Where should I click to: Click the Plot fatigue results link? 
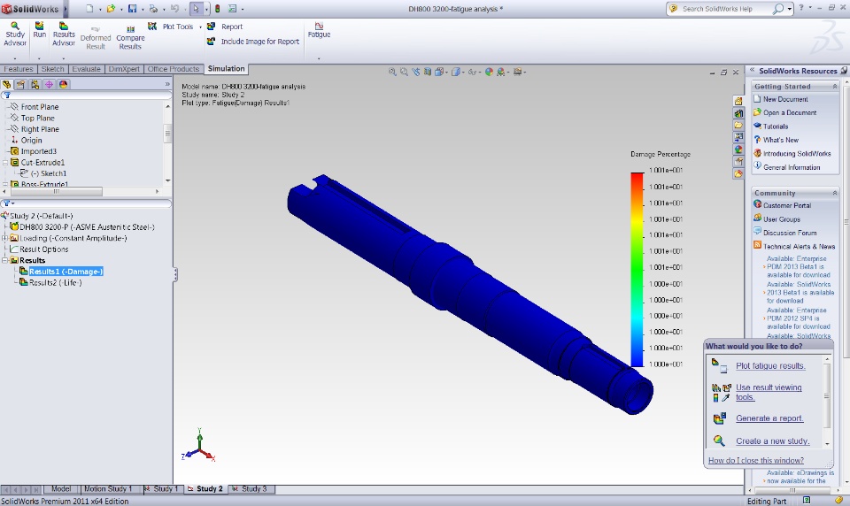click(x=770, y=365)
